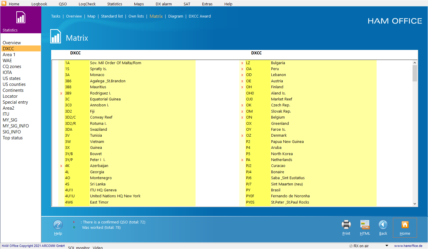The height and width of the screenshot is (249, 428).
Task: Open Help with the question mark icon
Action: [x=58, y=225]
